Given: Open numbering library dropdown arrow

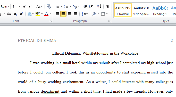Looking at the screenshot, I should [70, 6].
